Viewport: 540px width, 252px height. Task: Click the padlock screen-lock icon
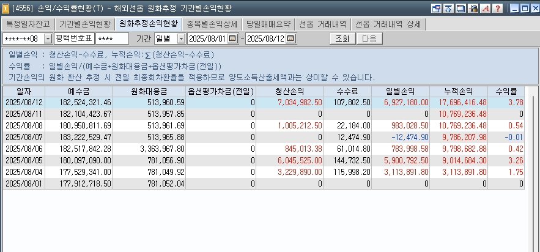click(473, 9)
